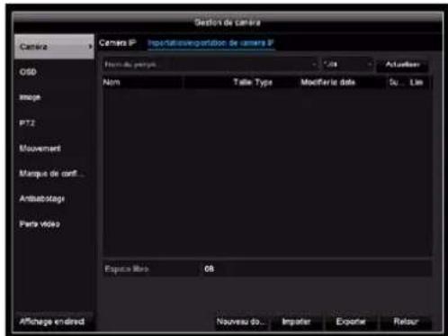448x336 pixels.
Task: Click the Nouveau dossier button
Action: tap(241, 322)
